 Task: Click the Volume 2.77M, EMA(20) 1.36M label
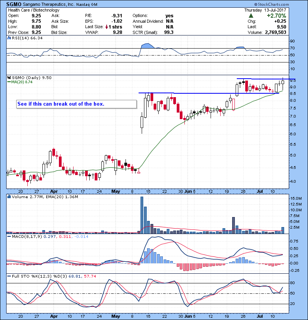pyautogui.click(x=45, y=197)
